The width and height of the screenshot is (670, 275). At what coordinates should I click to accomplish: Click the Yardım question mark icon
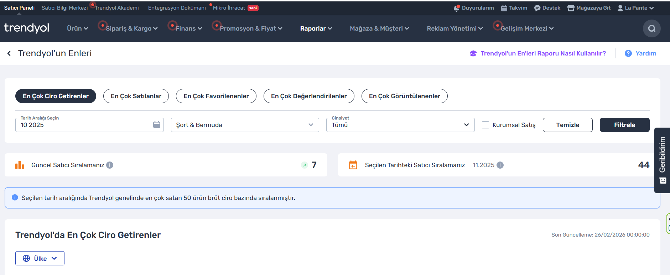click(628, 53)
